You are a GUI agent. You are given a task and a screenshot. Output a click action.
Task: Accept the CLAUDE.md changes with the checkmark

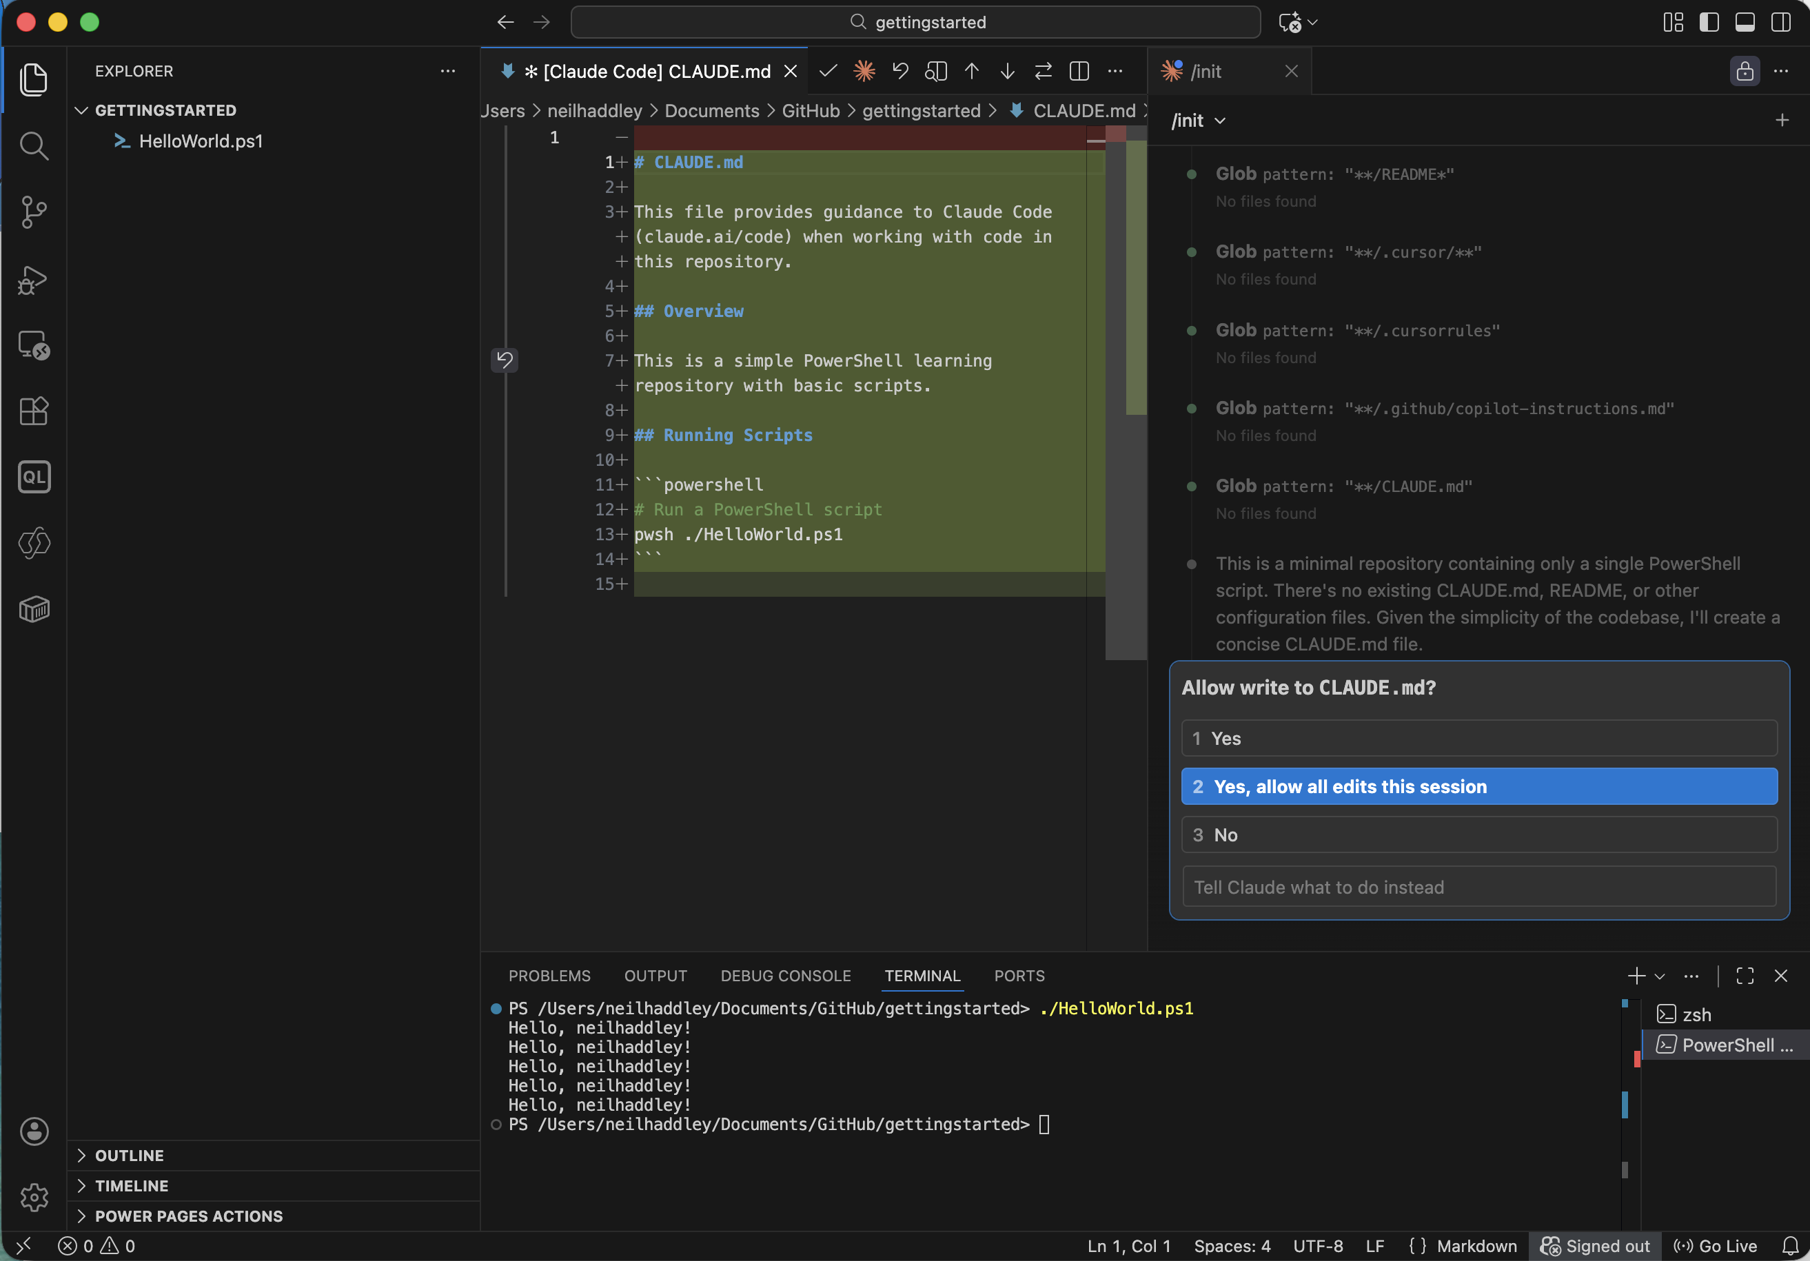828,71
